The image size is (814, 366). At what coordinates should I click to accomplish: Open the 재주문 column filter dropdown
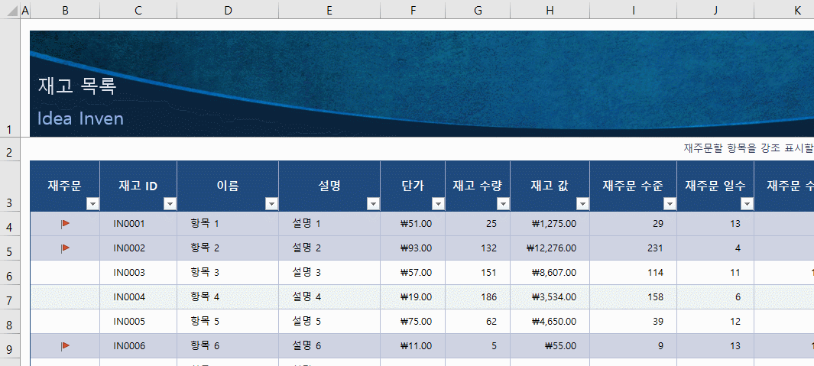[x=93, y=204]
